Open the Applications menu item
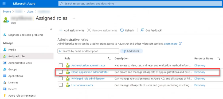 pos(15,76)
